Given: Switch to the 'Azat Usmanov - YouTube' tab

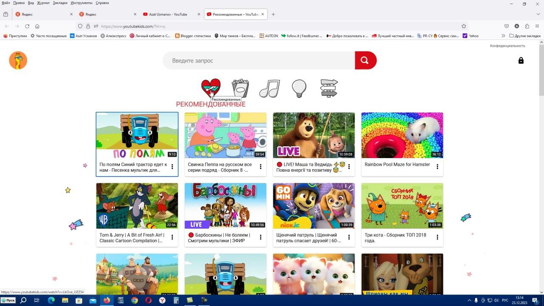Looking at the screenshot, I should point(172,14).
